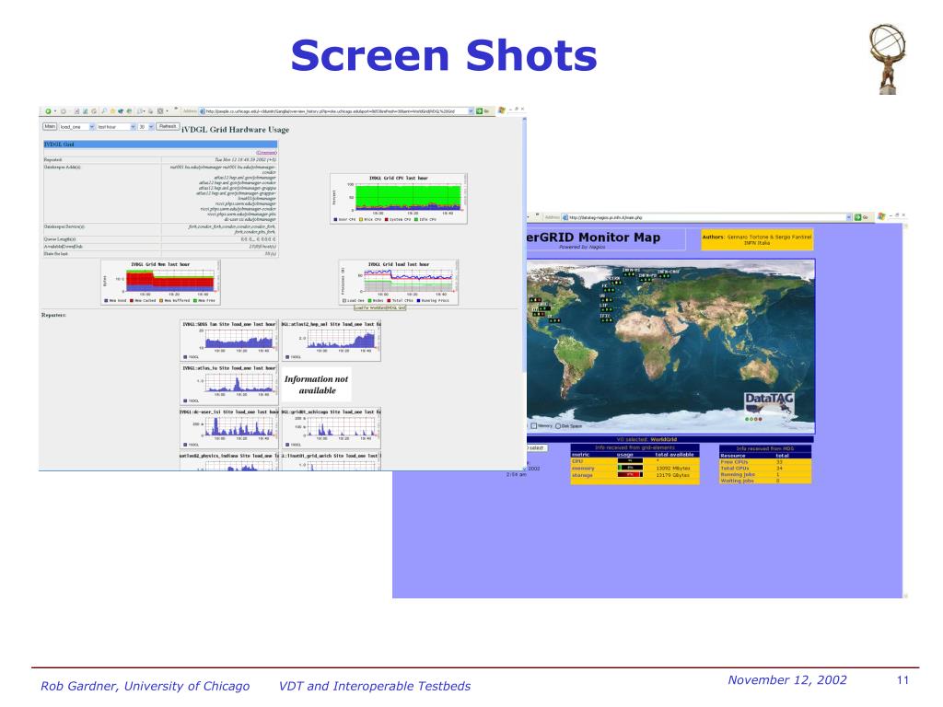Open the dc-user_isi site load_one graph
This screenshot has height=707, width=943.
(x=229, y=428)
